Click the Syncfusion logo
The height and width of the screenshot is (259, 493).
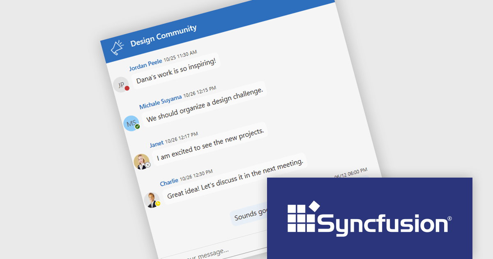(x=369, y=218)
